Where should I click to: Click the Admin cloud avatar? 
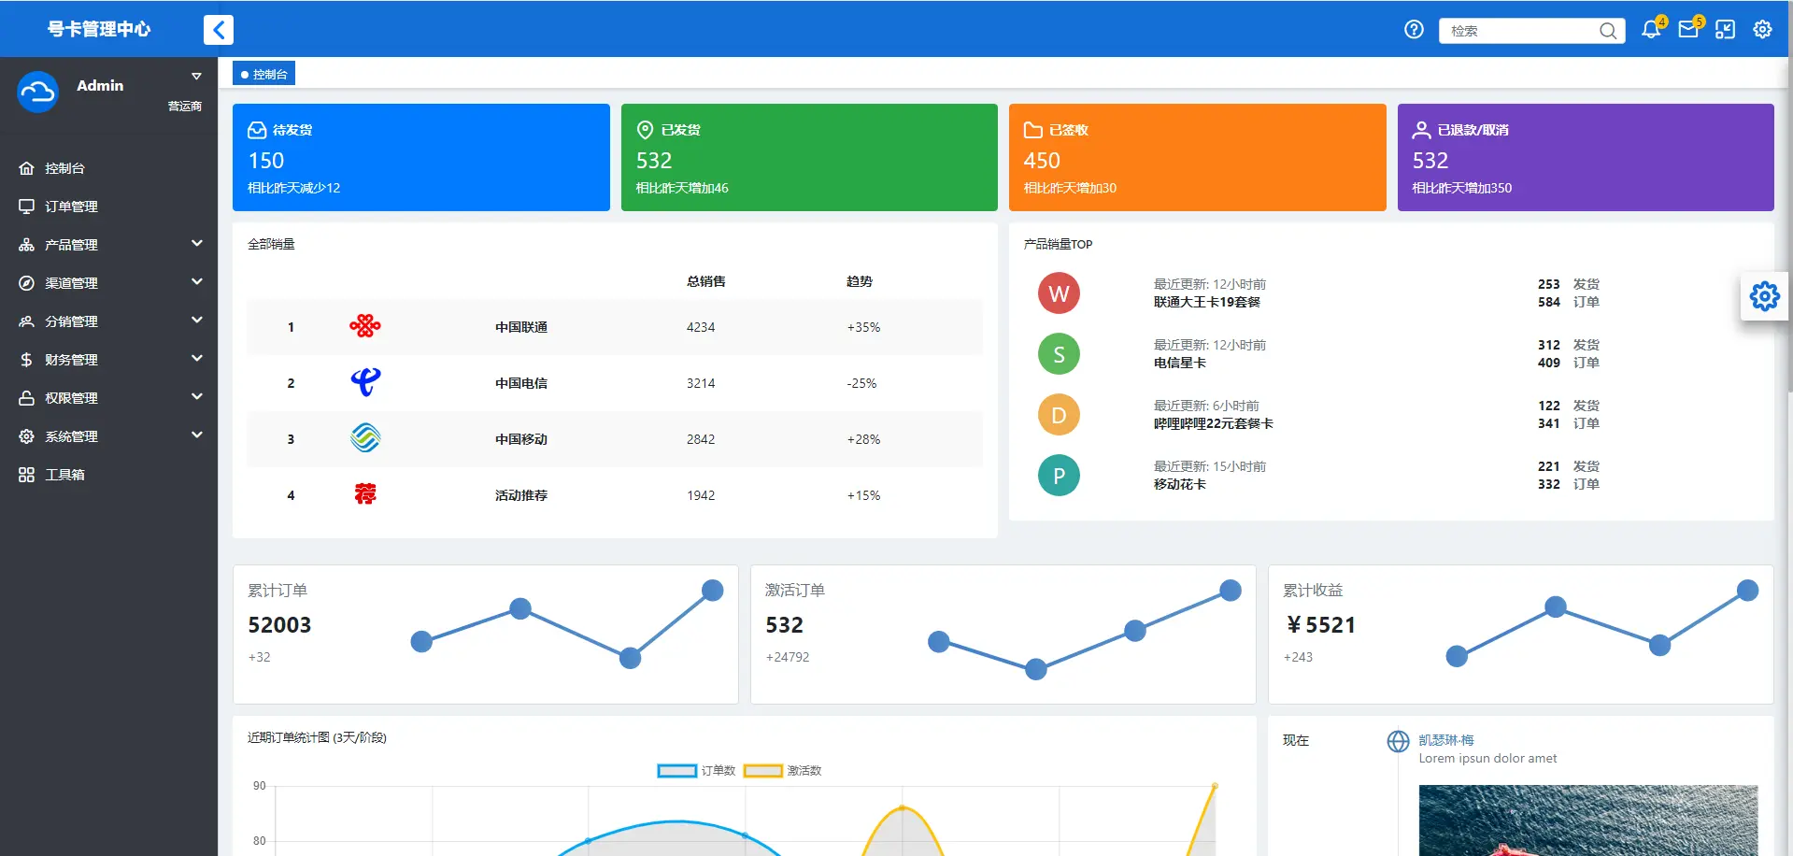(38, 92)
